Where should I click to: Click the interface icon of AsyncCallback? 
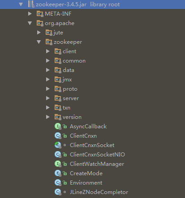pyautogui.click(x=58, y=126)
